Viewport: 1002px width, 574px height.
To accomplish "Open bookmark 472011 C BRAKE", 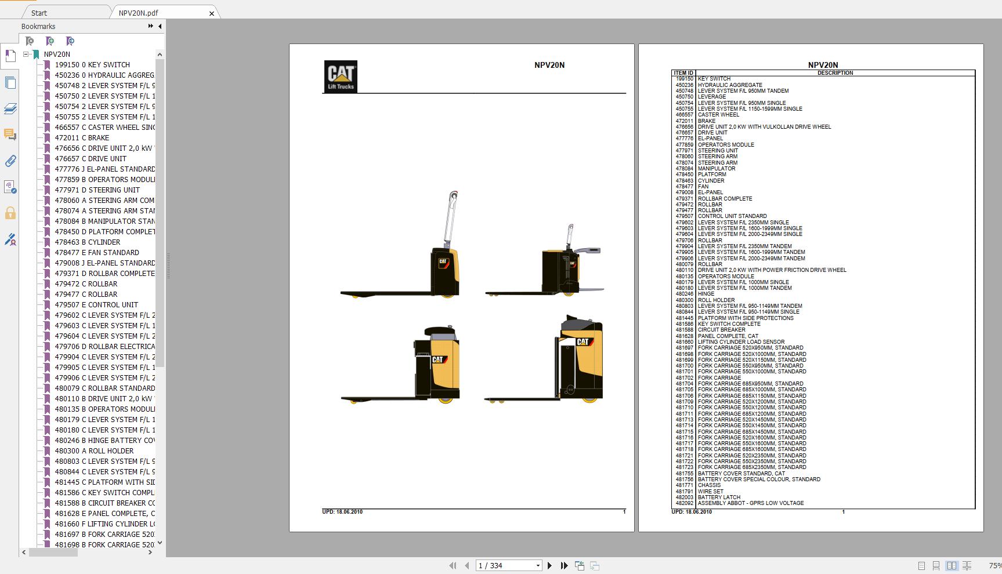I will [82, 138].
